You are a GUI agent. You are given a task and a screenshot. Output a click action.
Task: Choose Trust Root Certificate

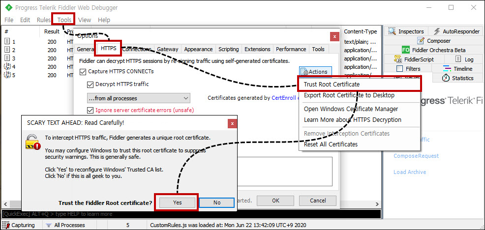pos(360,84)
